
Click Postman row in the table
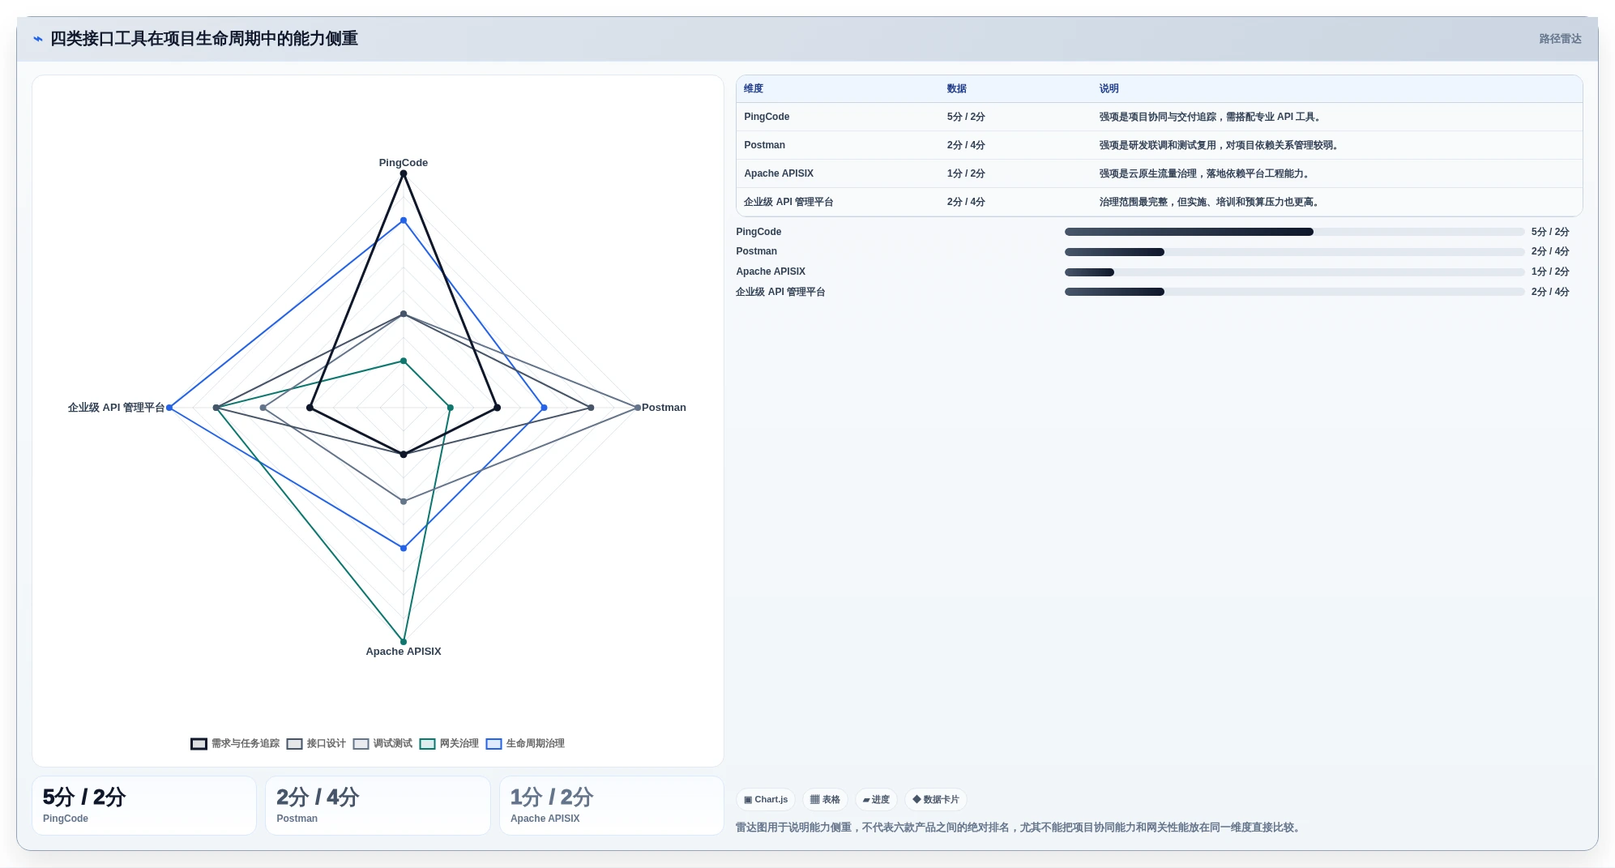pyautogui.click(x=1159, y=145)
